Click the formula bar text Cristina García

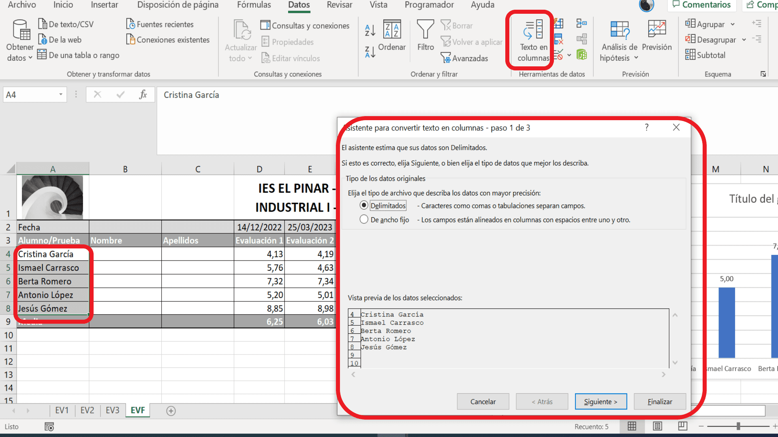[191, 95]
